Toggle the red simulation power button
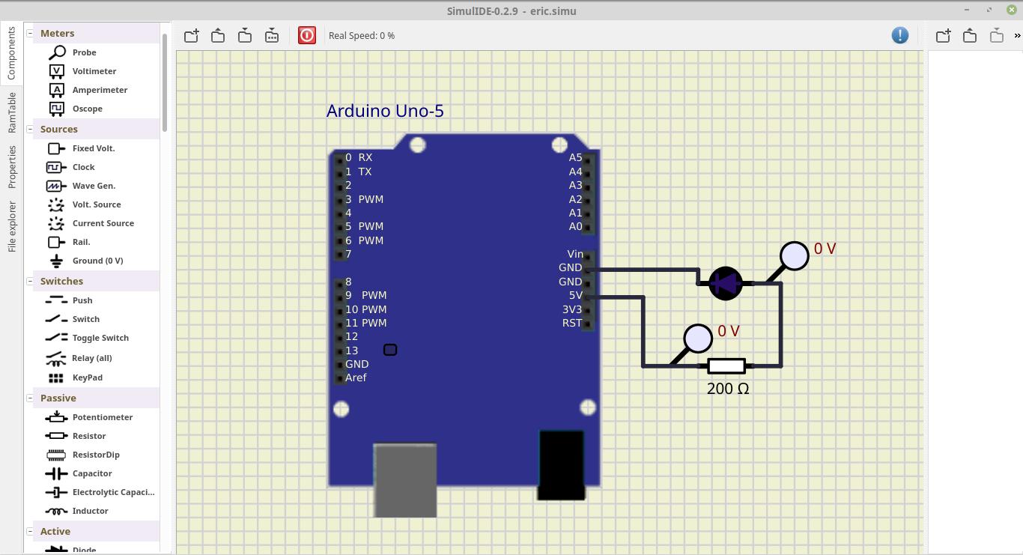 pos(307,35)
